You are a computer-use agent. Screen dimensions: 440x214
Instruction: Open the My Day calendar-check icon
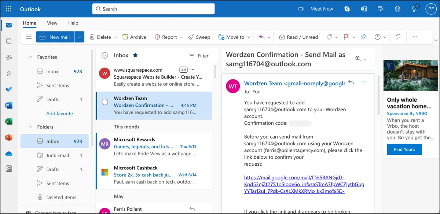381,9
